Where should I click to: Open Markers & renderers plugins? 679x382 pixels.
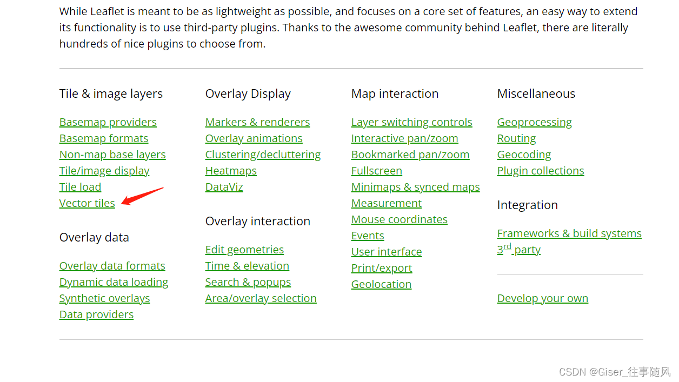(257, 122)
